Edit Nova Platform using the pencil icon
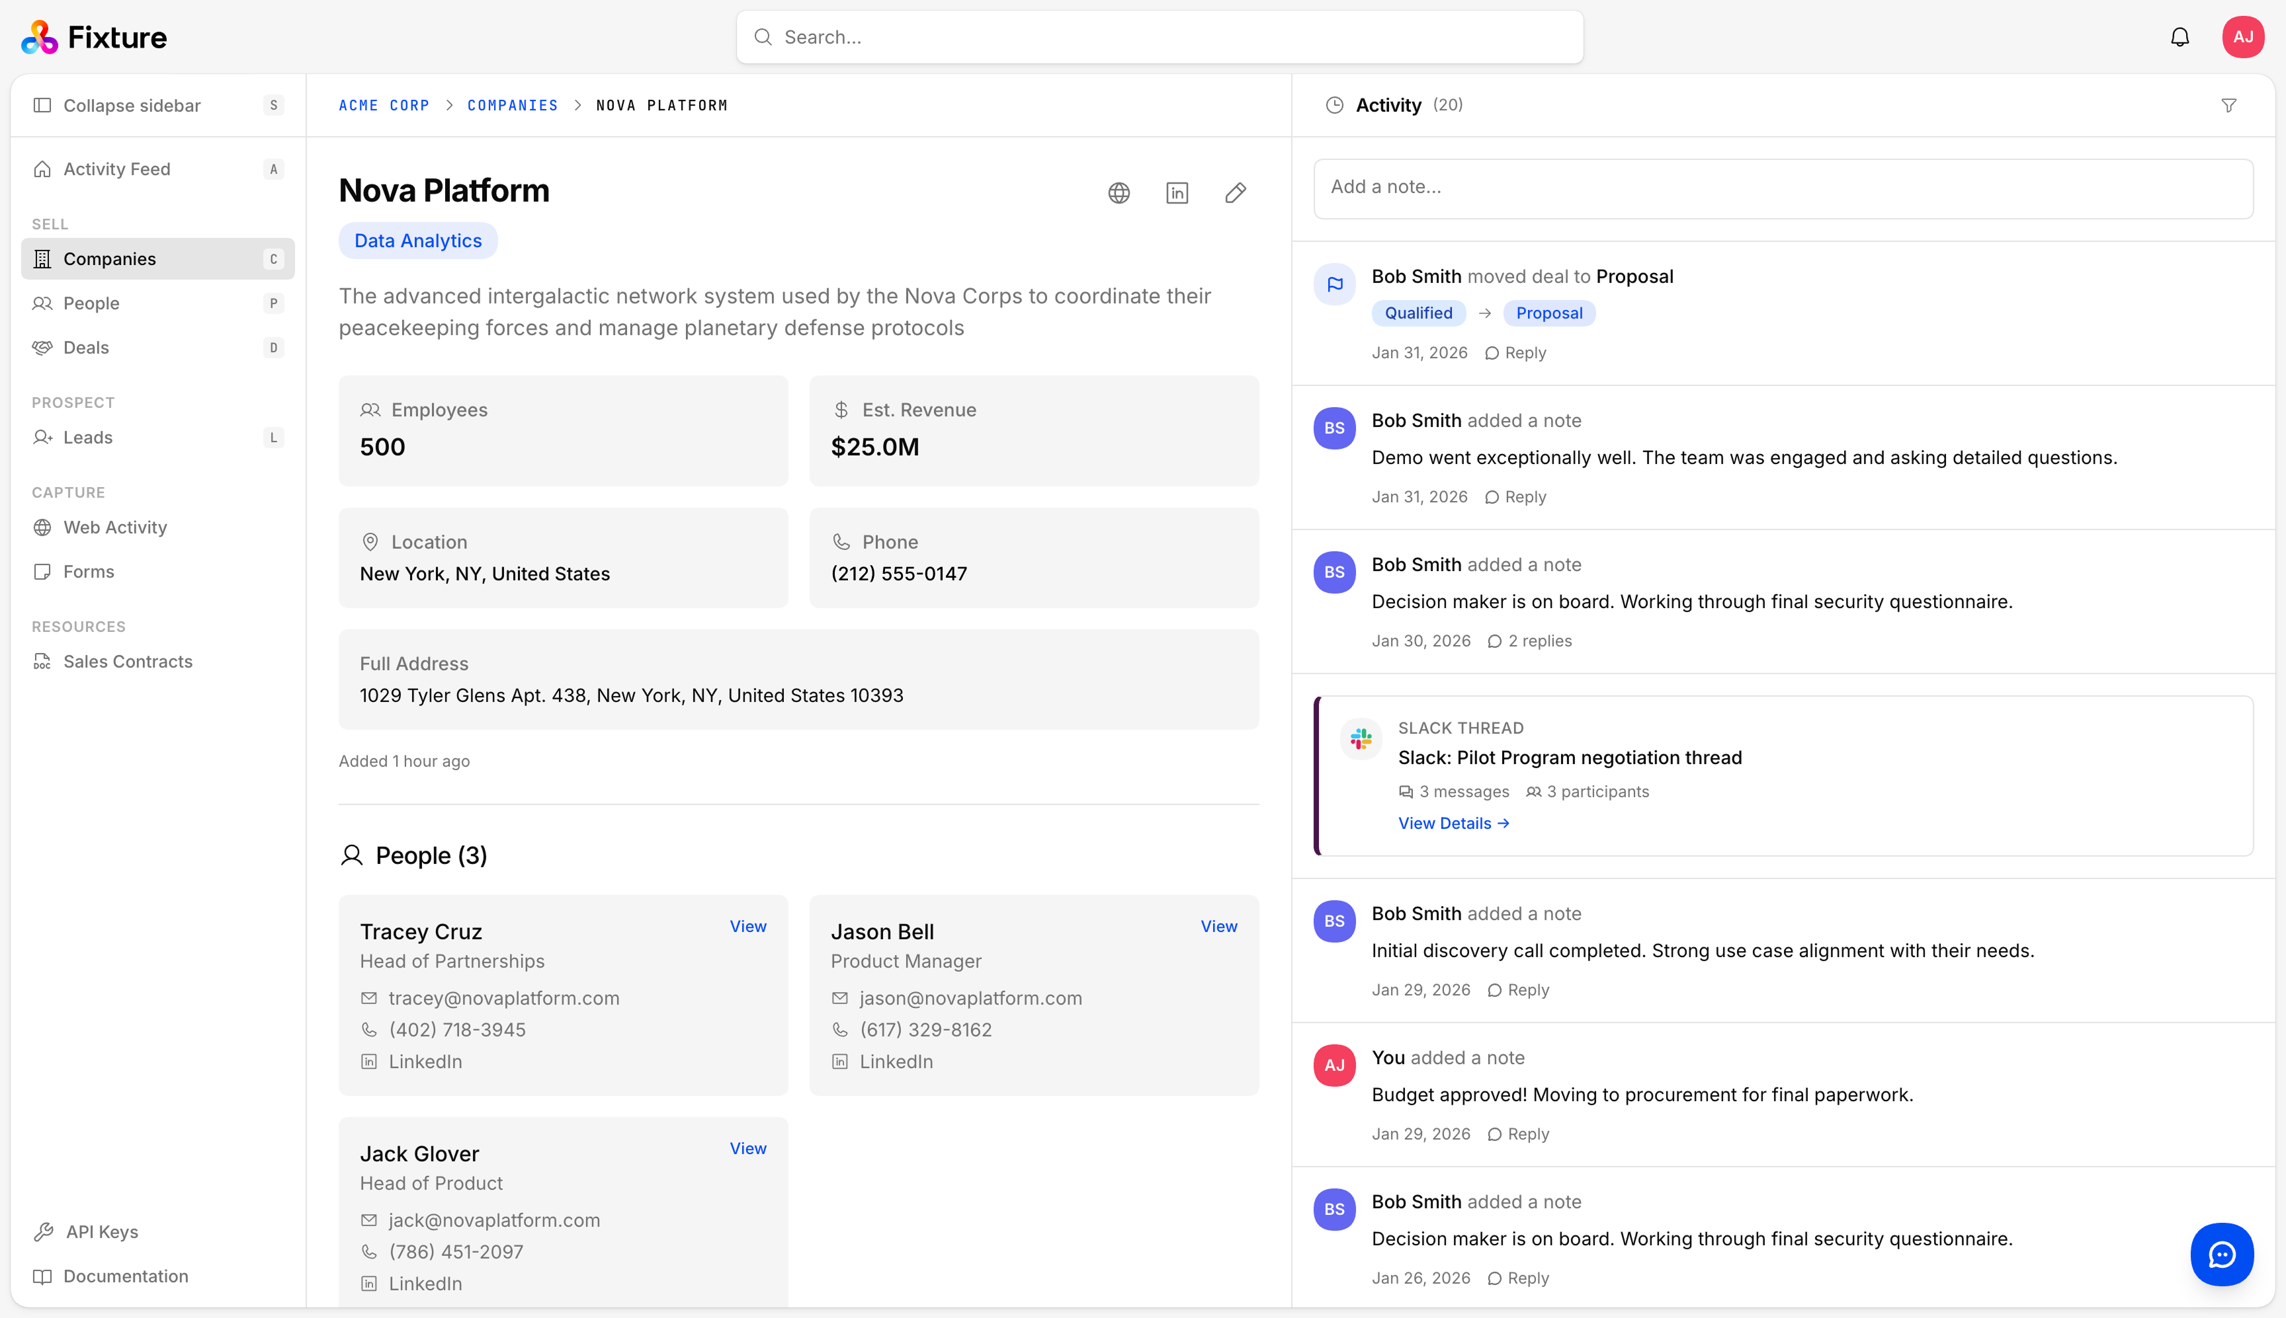Image resolution: width=2286 pixels, height=1318 pixels. 1236,193
